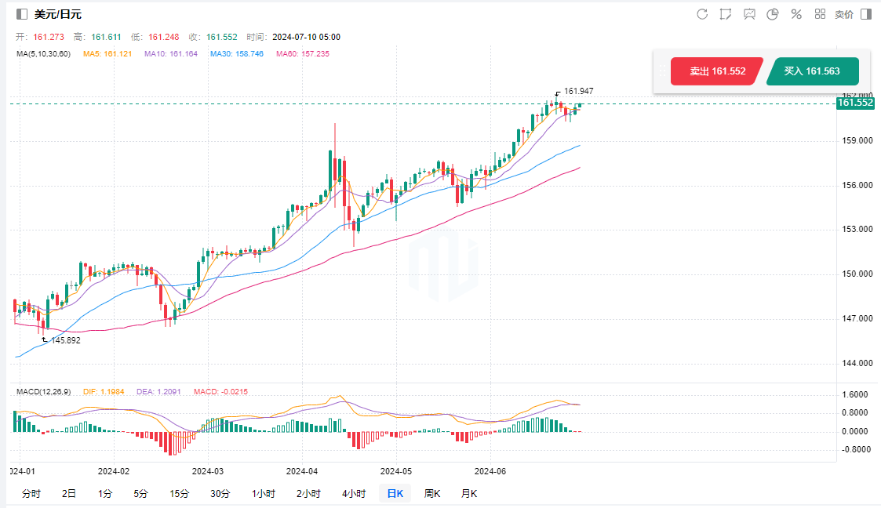Click the pie chart icon
Image resolution: width=881 pixels, height=508 pixels.
coord(773,14)
